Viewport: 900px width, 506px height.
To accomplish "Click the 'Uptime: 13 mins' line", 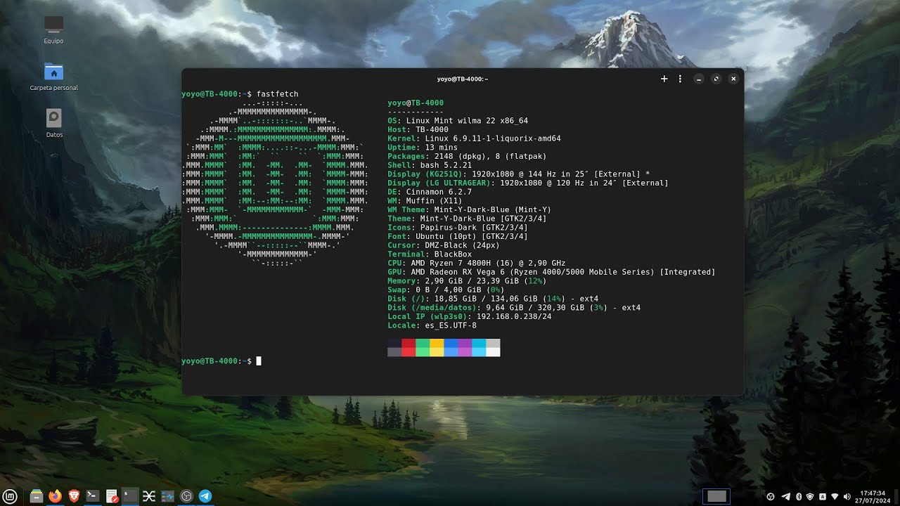I will click(x=423, y=148).
